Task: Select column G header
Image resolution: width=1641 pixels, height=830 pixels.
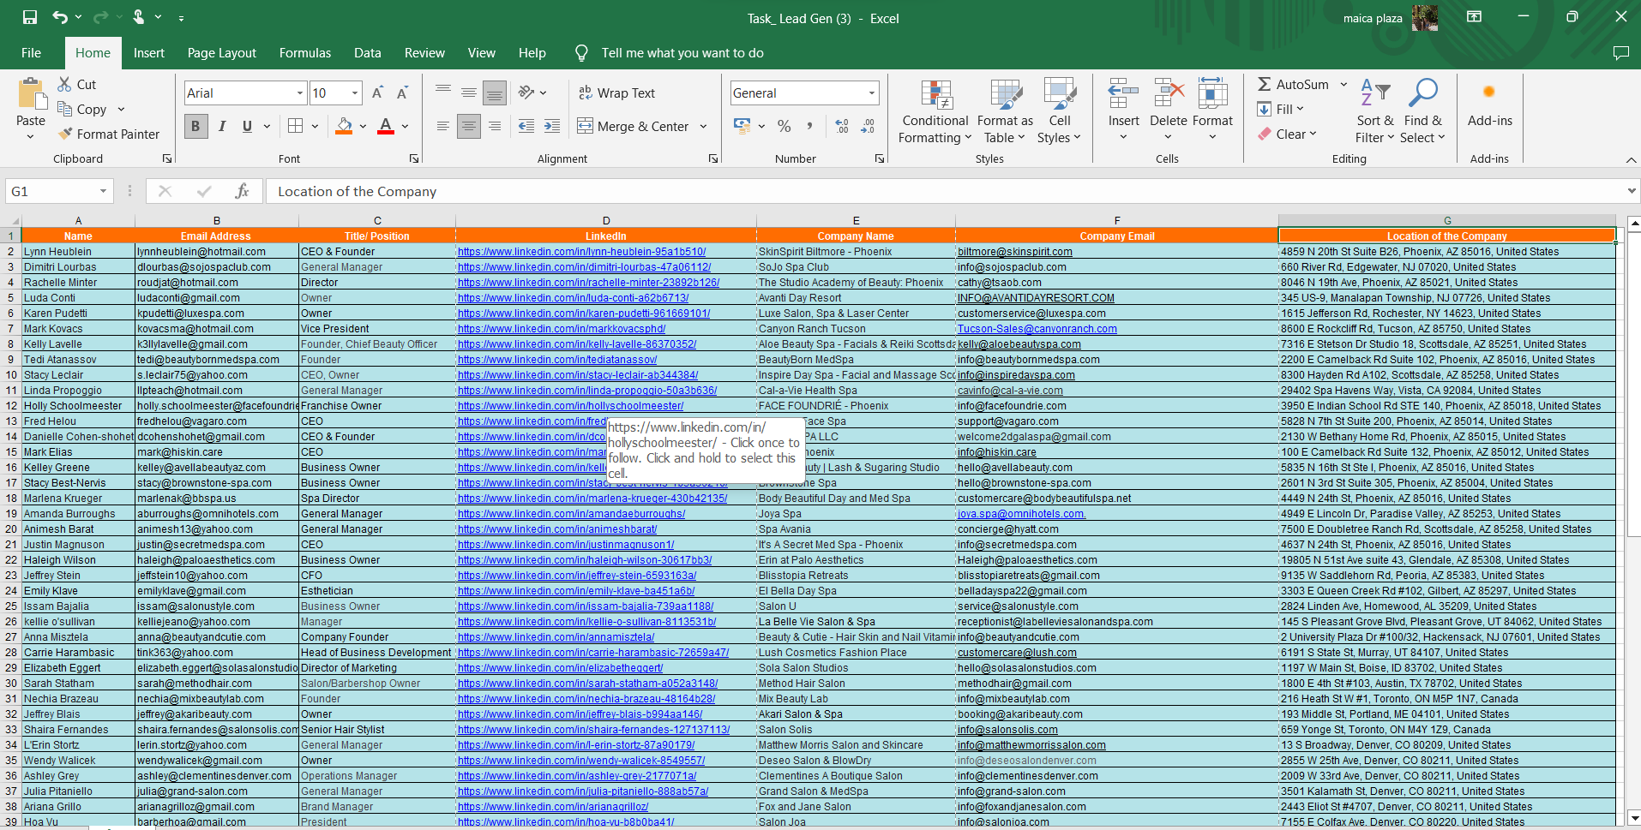Action: 1447,220
